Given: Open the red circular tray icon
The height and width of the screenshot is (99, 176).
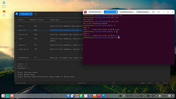Looking at the screenshot, I should pos(120,96).
